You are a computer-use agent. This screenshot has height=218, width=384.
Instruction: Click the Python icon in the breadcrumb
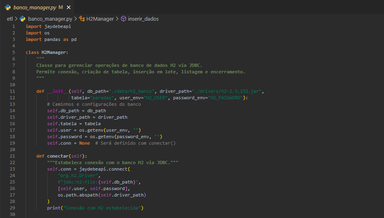point(22,19)
